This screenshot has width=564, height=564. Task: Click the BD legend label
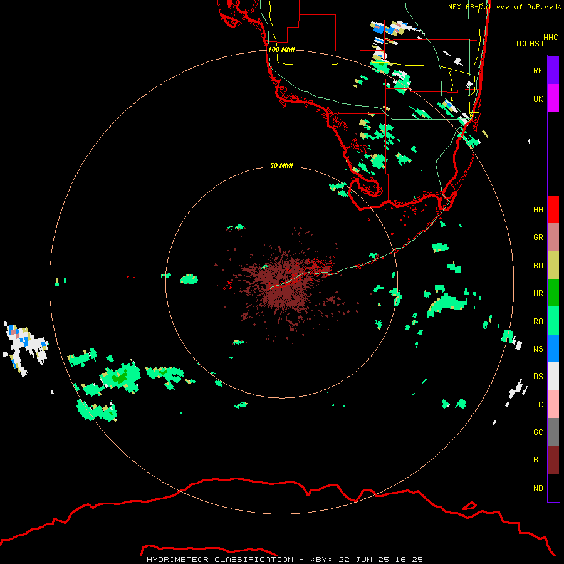coord(538,266)
